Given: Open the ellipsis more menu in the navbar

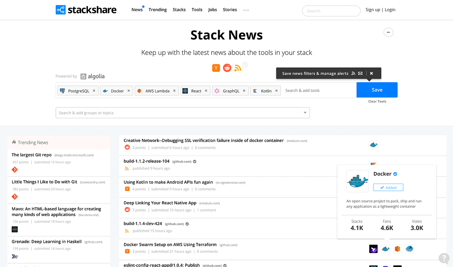Looking at the screenshot, I should pos(246,10).
